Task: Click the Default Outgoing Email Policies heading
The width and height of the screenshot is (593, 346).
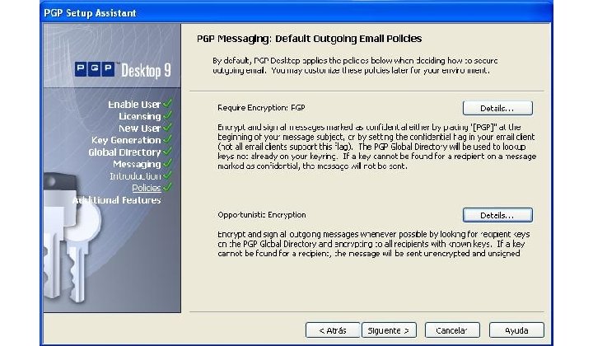Action: [x=310, y=39]
